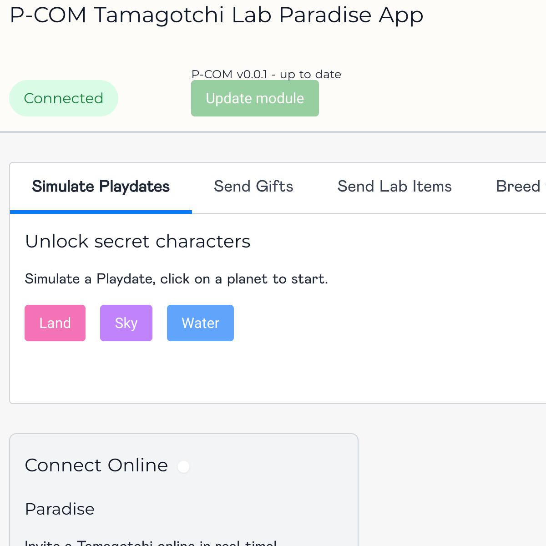Click the Paradise subheading
This screenshot has width=546, height=546.
60,509
